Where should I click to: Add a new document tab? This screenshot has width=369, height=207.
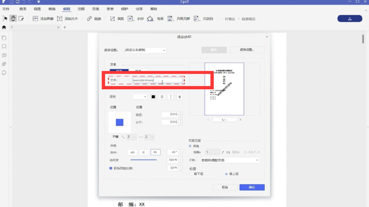(65, 27)
